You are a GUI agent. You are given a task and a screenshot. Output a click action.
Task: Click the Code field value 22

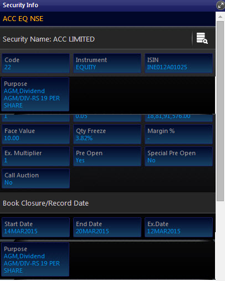8,67
